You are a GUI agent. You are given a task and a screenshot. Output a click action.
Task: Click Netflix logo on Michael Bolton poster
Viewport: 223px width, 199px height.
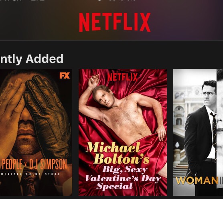(x=122, y=77)
